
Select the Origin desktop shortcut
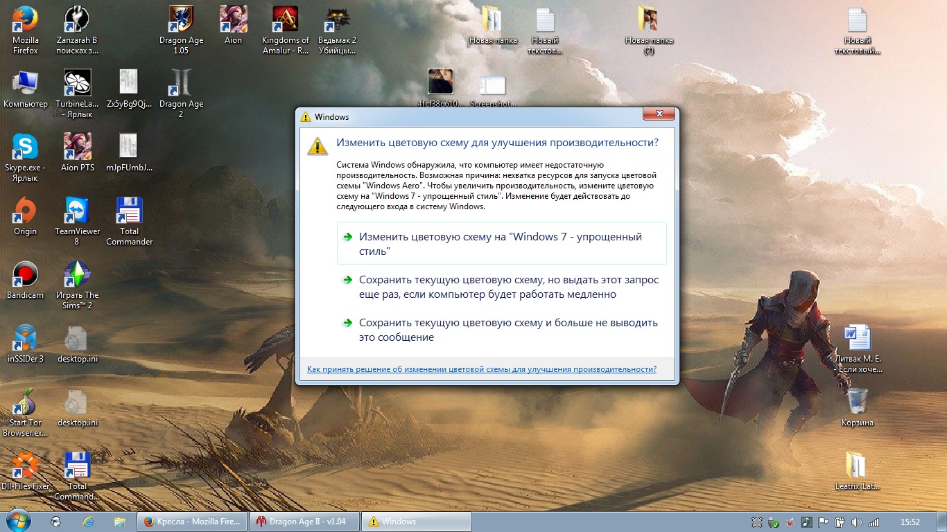(x=26, y=218)
